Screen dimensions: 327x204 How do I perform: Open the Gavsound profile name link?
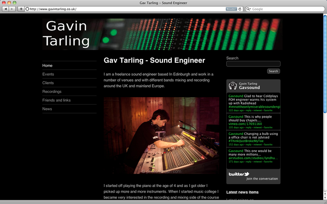pos(249,87)
